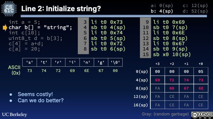The image size is (213, 119).
Task: Click the "Can we do better?" bullet
Action: pos(41,100)
